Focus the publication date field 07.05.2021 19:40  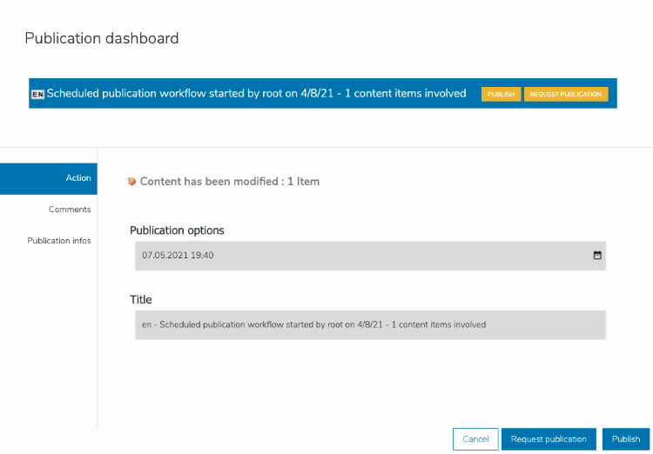(x=370, y=256)
